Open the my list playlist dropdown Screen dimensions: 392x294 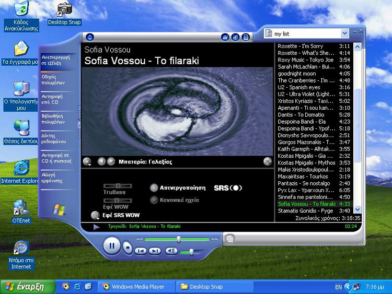344,33
